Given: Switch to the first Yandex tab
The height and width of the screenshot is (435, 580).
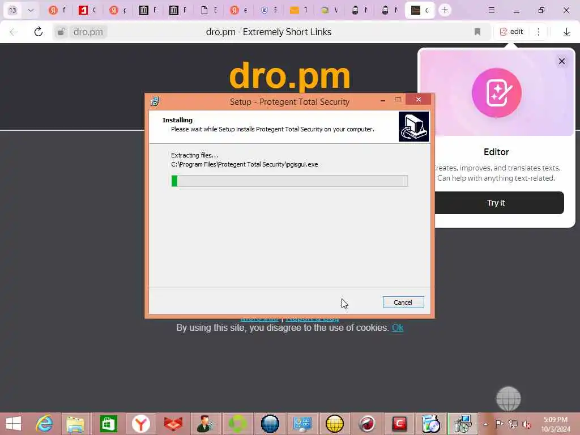Looking at the screenshot, I should [58, 10].
